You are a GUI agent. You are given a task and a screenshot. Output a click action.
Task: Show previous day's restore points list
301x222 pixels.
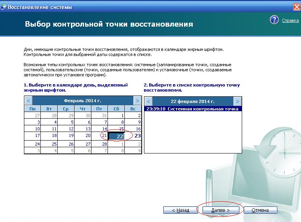click(148, 101)
